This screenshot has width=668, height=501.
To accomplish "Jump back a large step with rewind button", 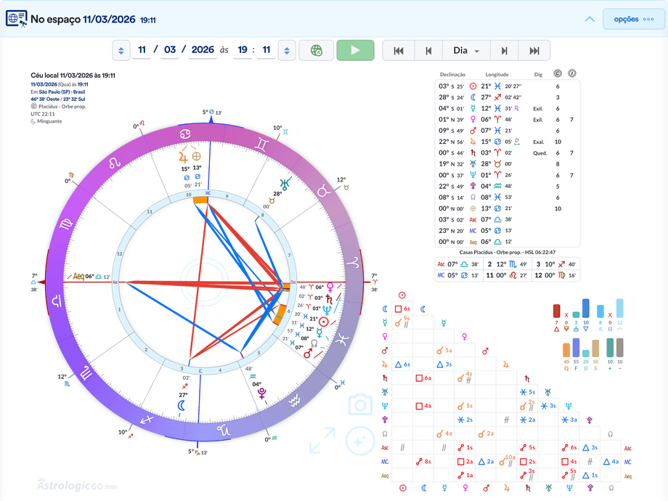I will (399, 51).
